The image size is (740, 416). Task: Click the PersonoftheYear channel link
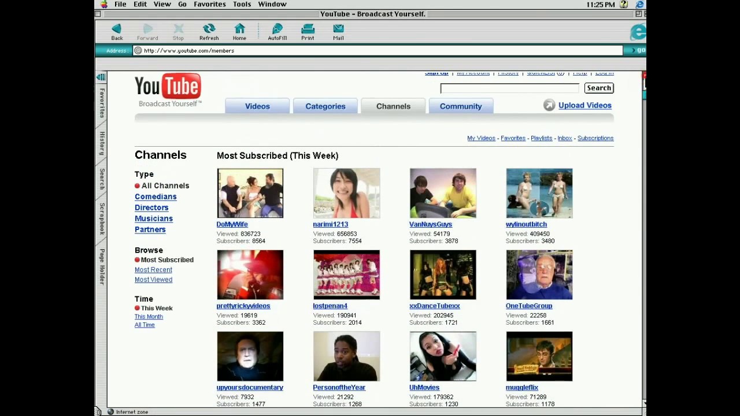339,387
